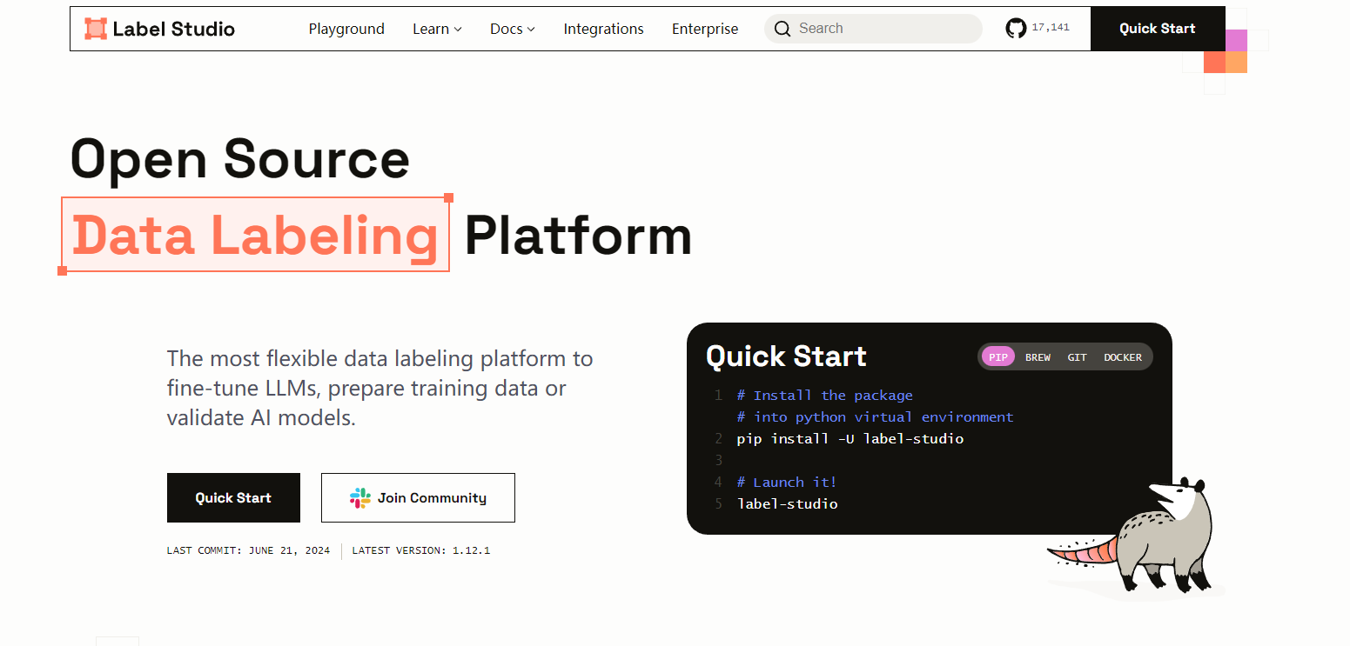Click the 'pip install -U label-studio' code line
Screen dimensions: 1350x646
click(x=850, y=439)
